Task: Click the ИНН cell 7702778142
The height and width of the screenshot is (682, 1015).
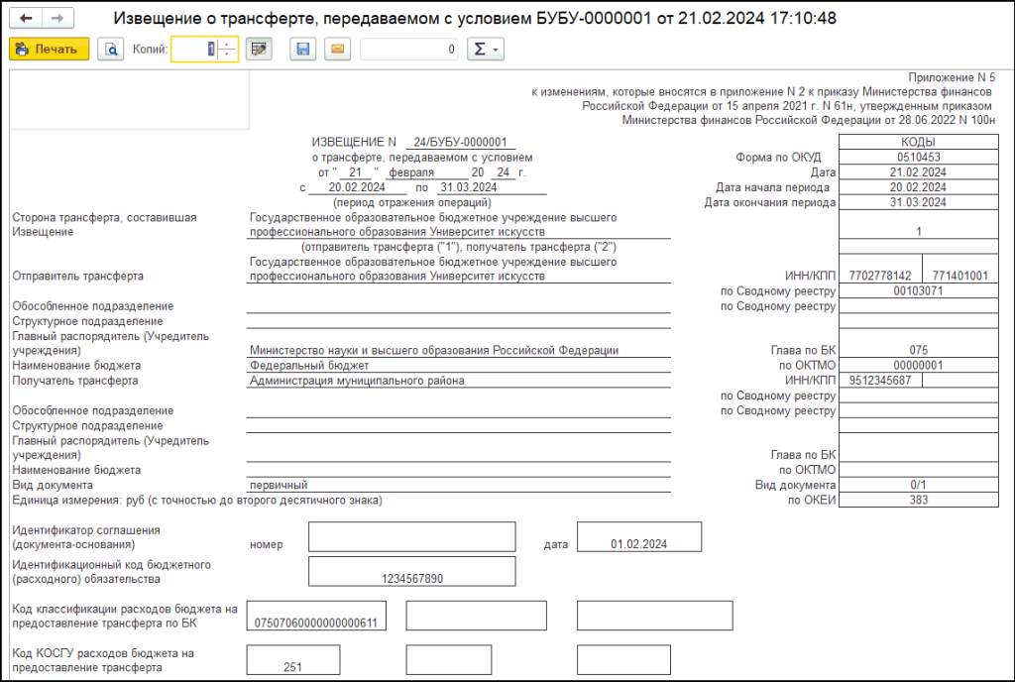Action: coord(879,276)
